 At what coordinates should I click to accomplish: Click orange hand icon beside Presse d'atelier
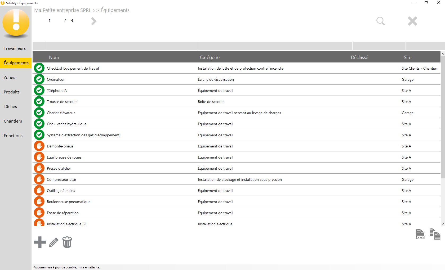coord(39,168)
